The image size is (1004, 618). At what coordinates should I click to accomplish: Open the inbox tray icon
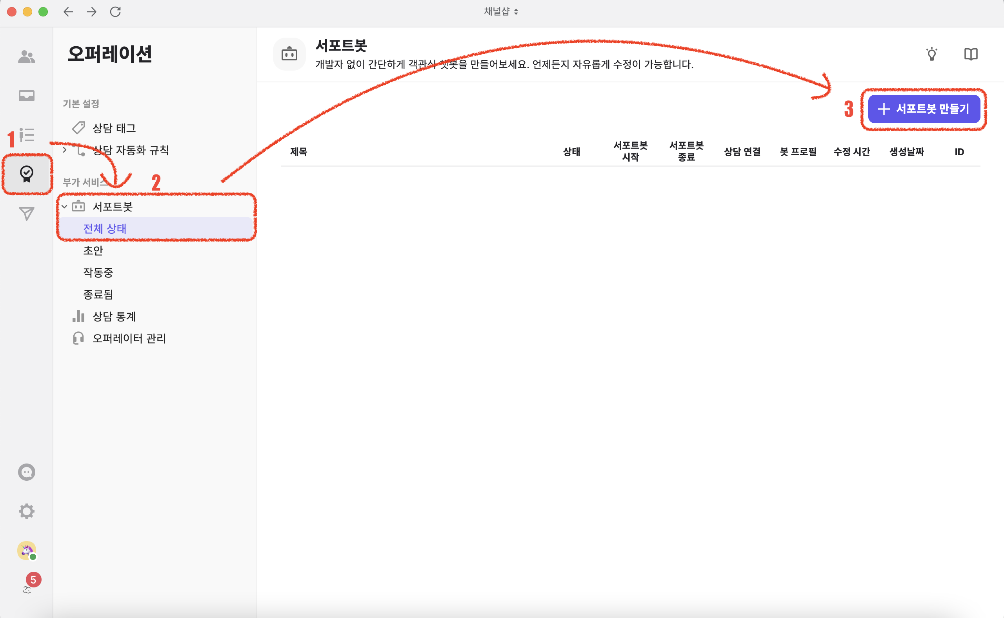(x=27, y=96)
